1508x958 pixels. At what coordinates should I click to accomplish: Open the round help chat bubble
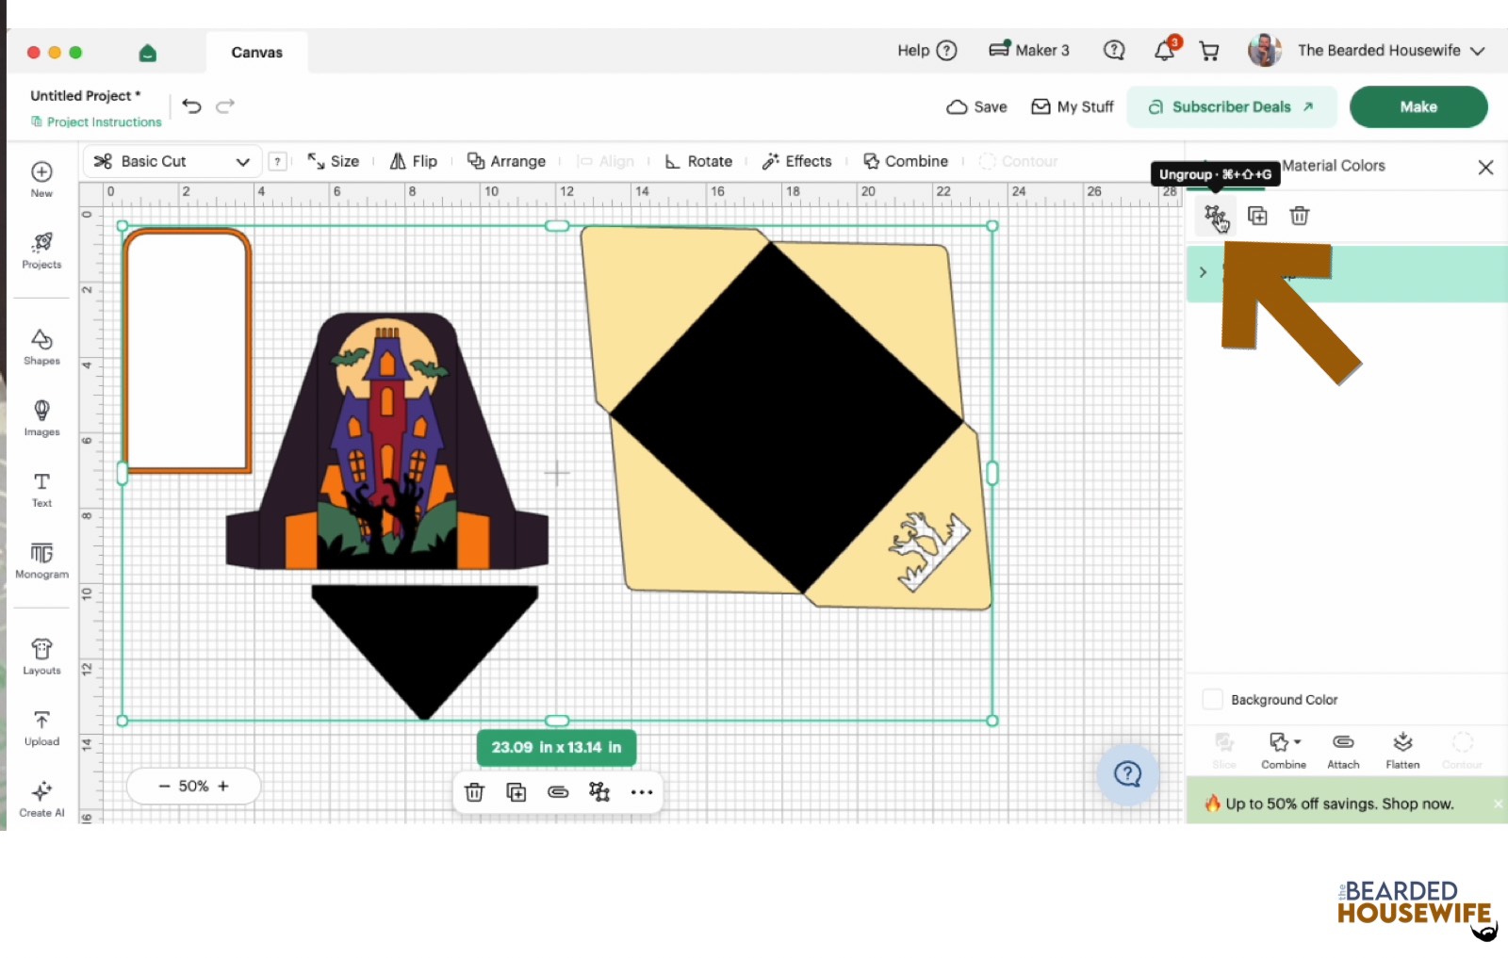pos(1127,774)
